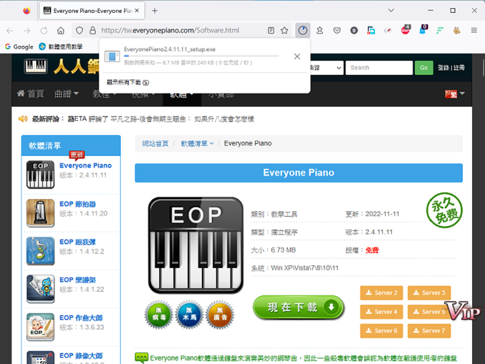Click the site padlock icon
Screen dimensions: 485x364
(92, 30)
